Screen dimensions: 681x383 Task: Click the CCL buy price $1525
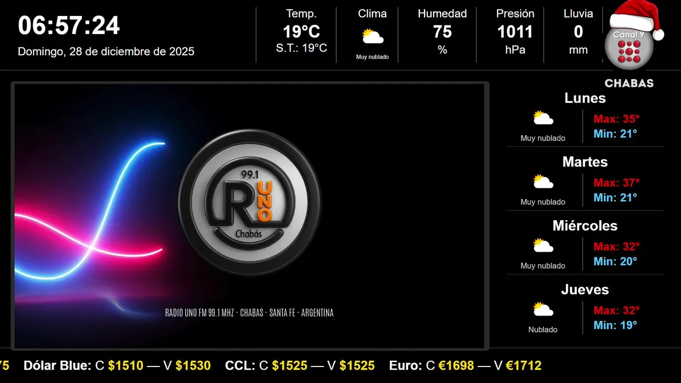pos(289,365)
